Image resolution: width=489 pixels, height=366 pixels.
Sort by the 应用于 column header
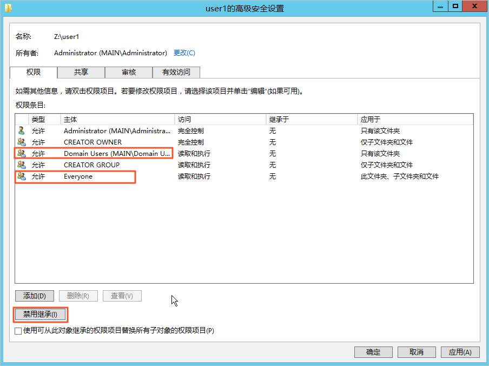coord(415,119)
